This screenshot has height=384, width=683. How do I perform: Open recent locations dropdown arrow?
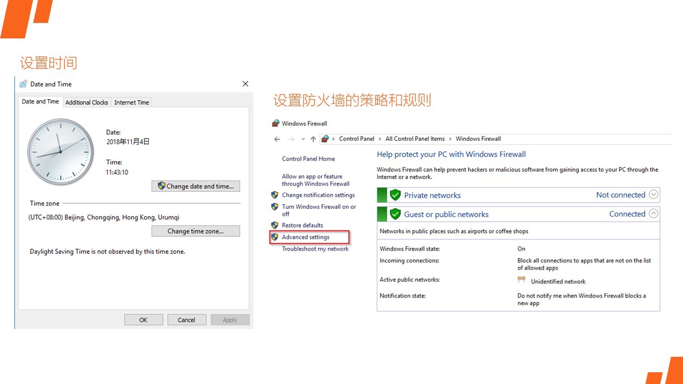pyautogui.click(x=303, y=139)
